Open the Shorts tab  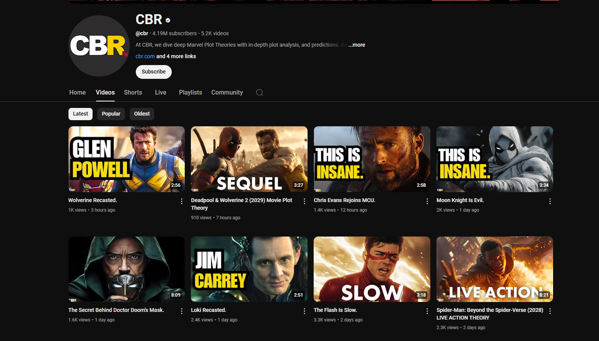(x=133, y=93)
